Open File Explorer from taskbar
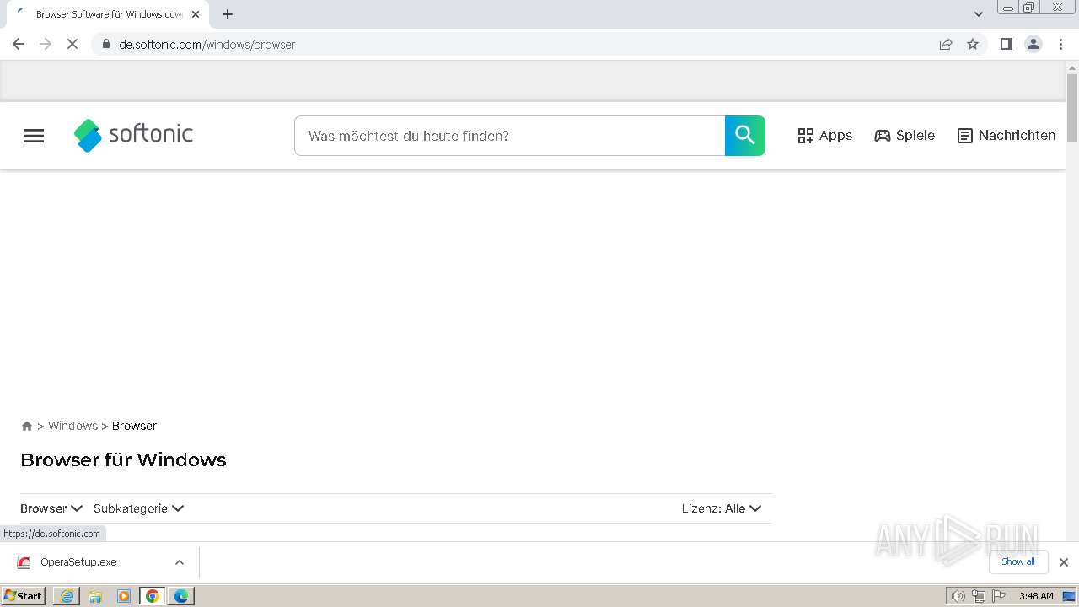The image size is (1079, 607). [95, 596]
